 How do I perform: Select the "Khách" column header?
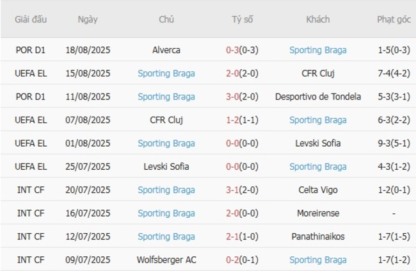318,19
